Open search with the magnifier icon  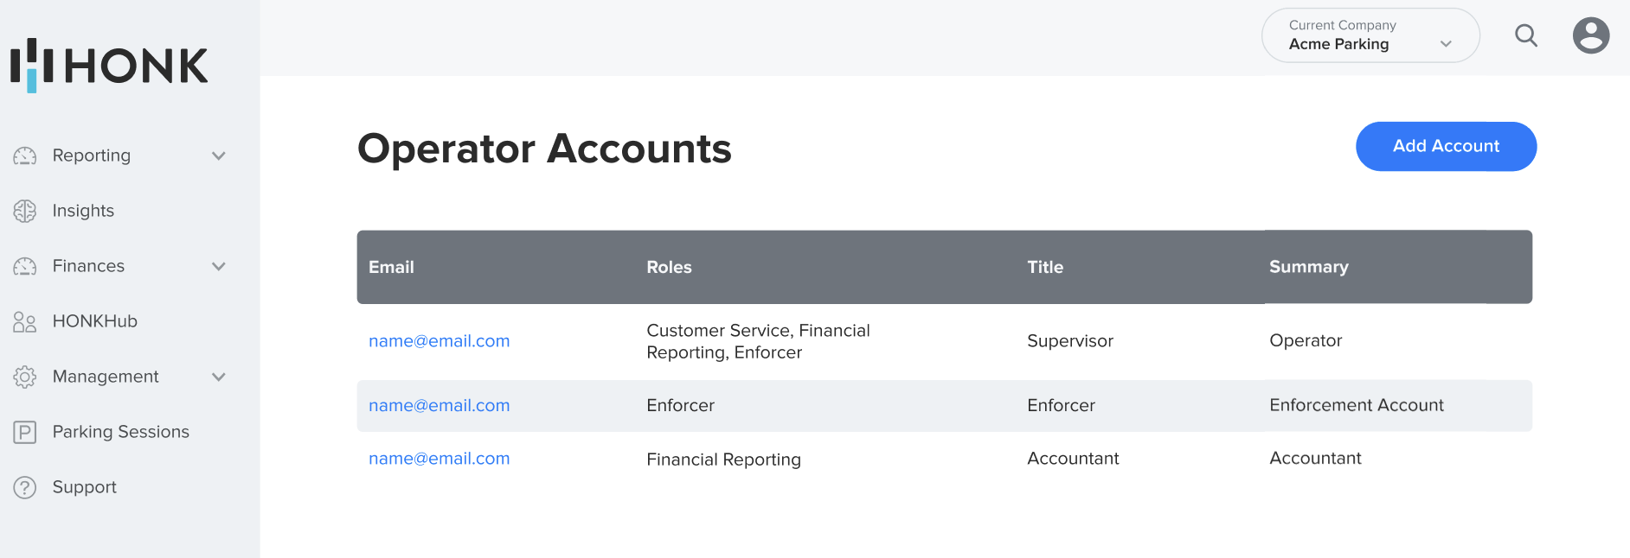[x=1526, y=35]
